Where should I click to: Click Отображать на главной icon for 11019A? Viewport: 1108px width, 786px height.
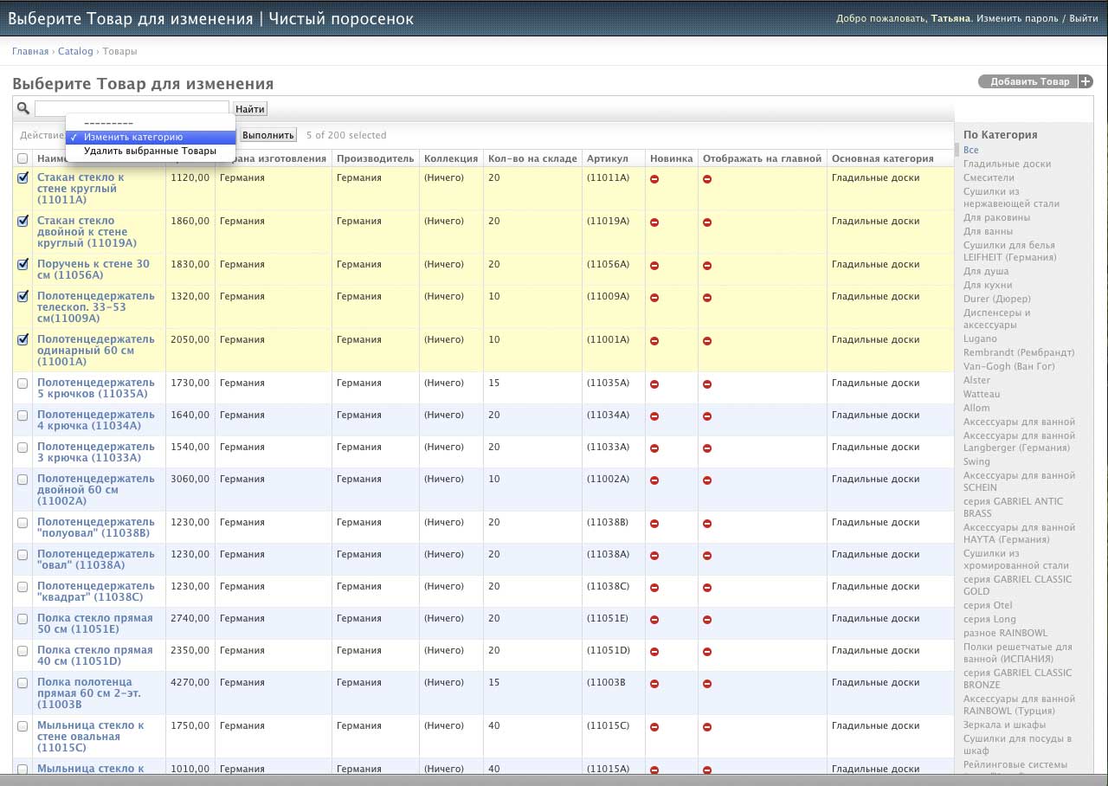point(707,222)
